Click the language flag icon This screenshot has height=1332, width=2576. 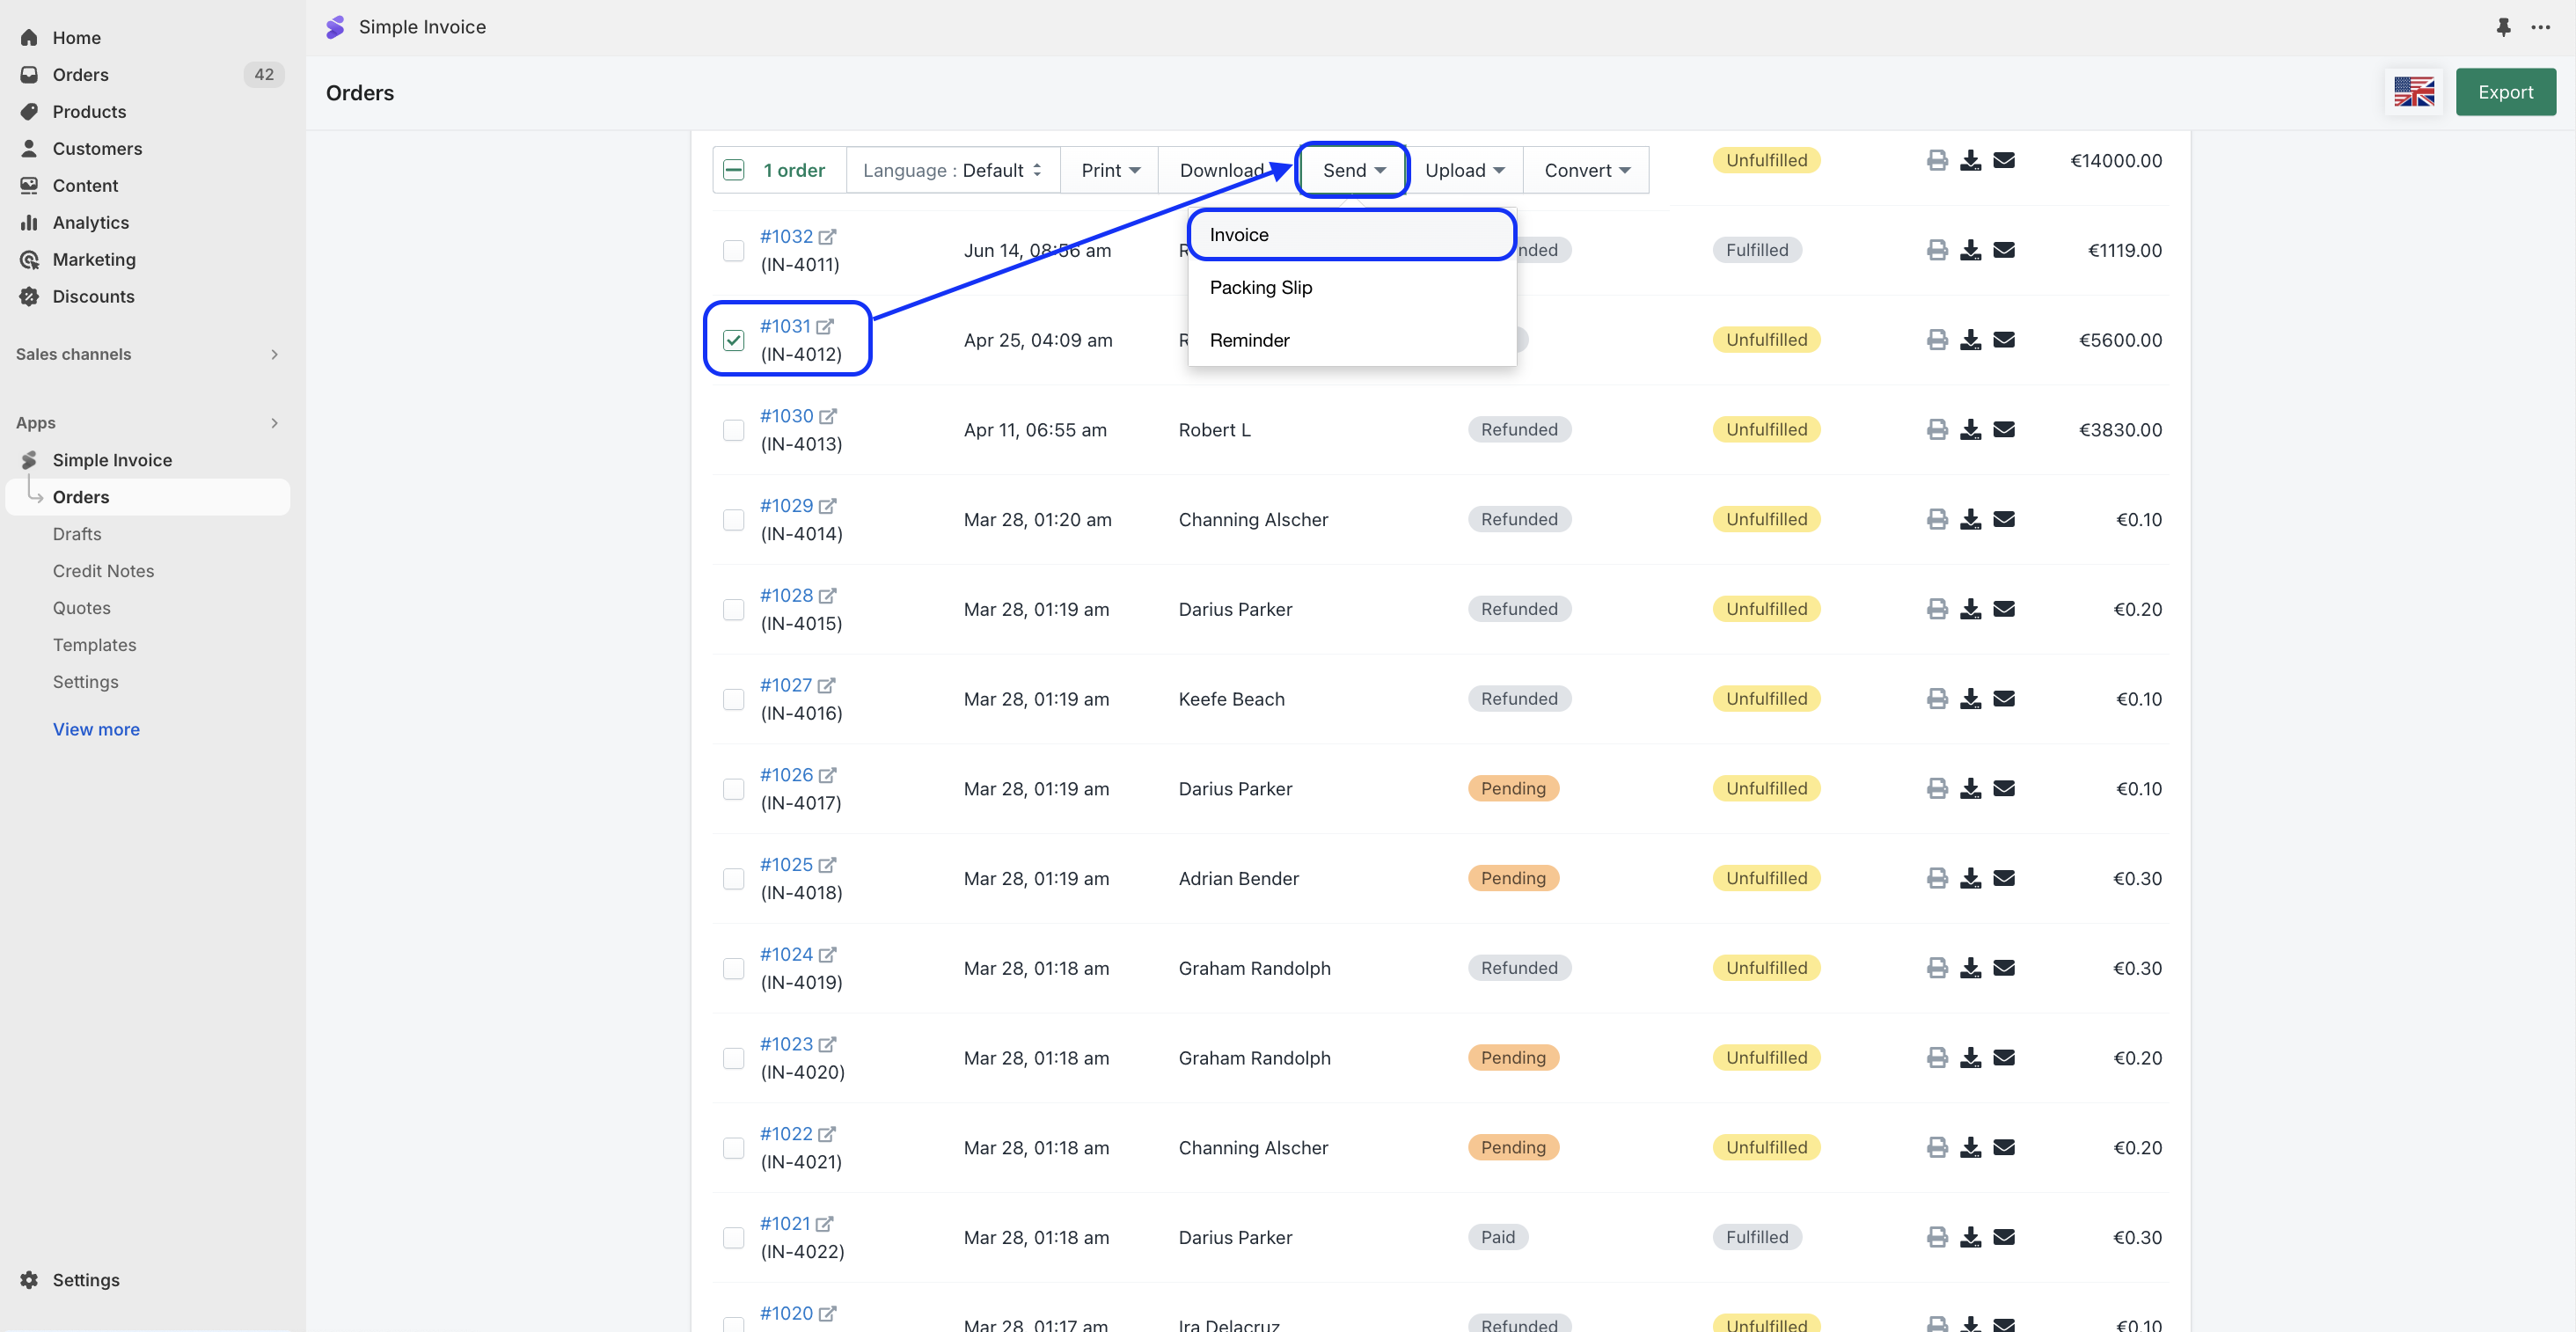point(2414,92)
